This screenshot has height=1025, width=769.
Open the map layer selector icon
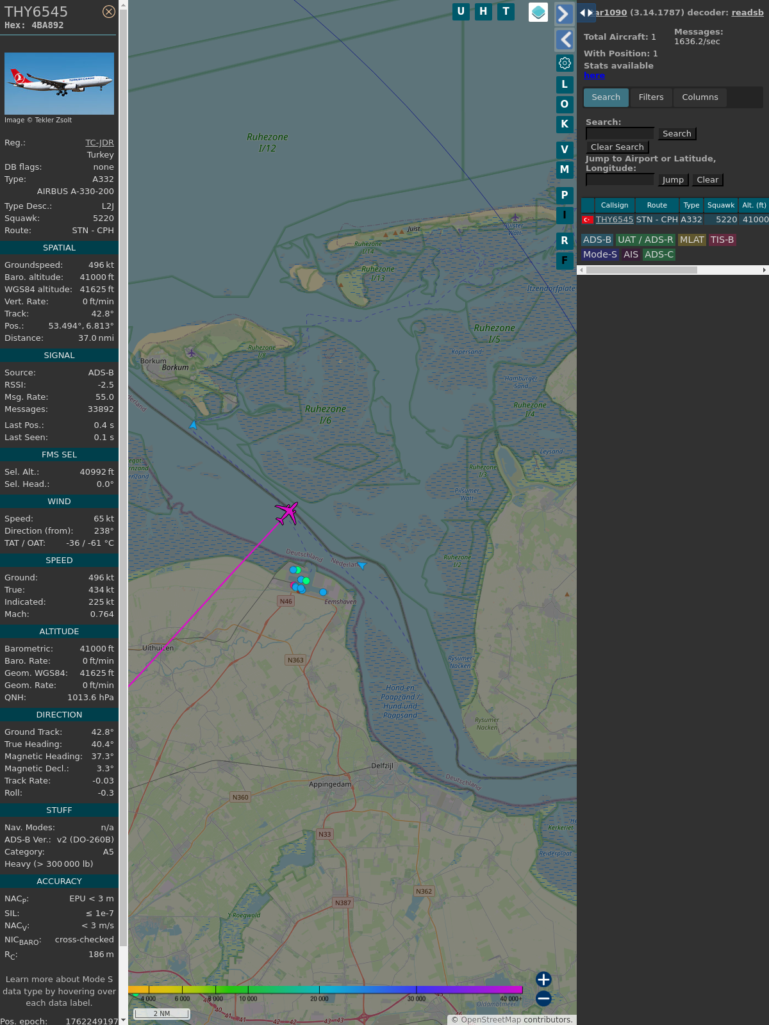538,12
